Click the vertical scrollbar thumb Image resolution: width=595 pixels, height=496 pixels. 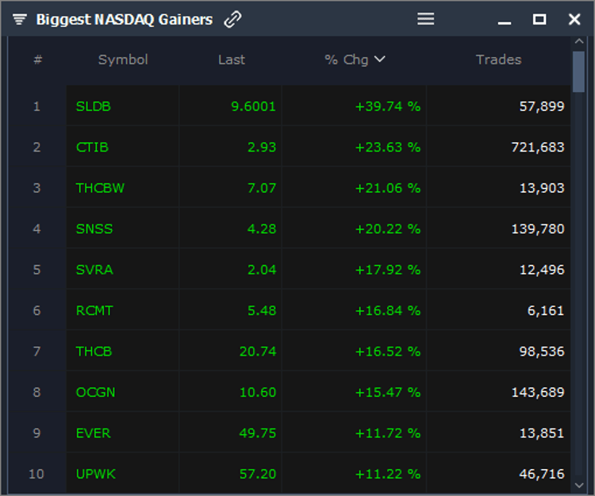[578, 71]
